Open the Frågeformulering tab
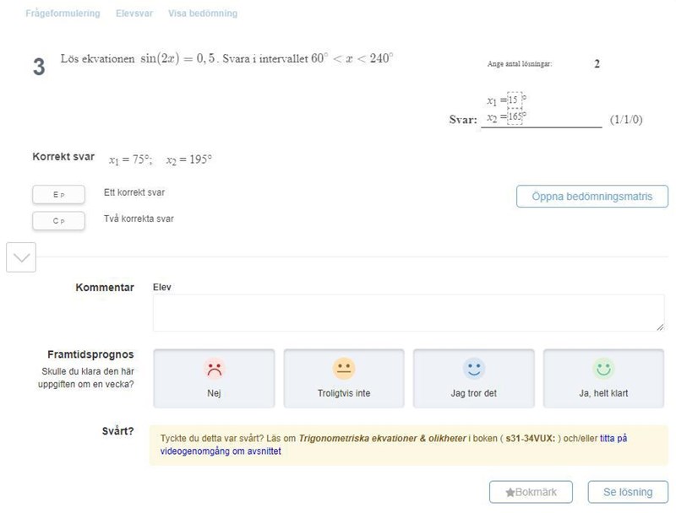The width and height of the screenshot is (676, 513). (63, 13)
